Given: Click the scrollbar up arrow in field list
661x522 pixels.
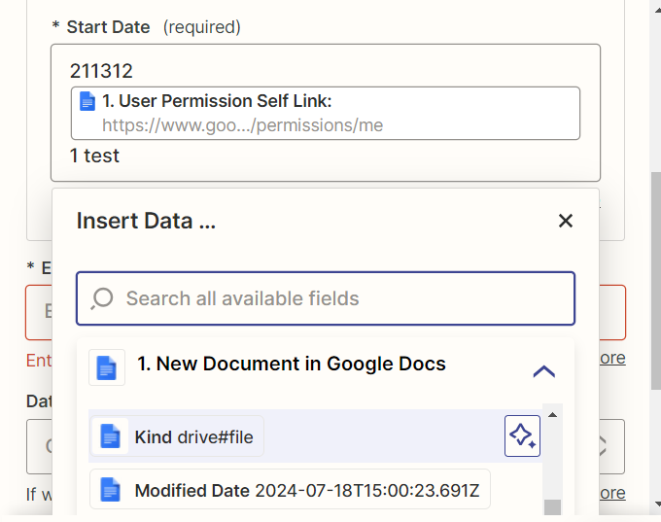Looking at the screenshot, I should (552, 415).
